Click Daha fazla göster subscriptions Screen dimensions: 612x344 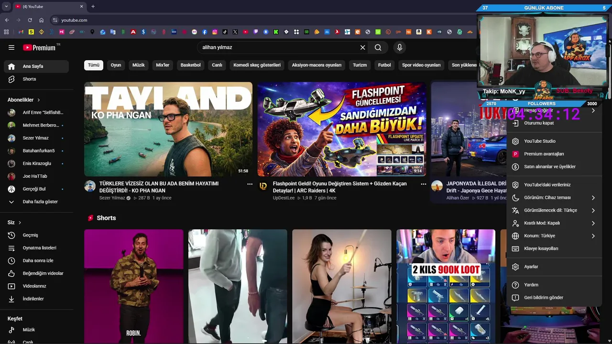[36, 202]
